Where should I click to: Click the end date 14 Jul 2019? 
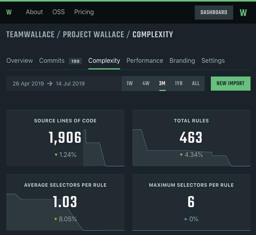70,84
